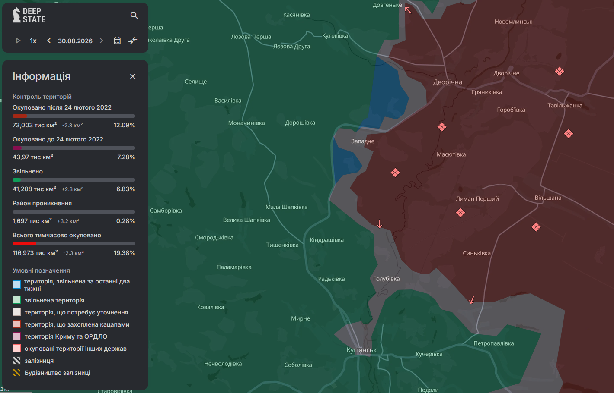Image resolution: width=614 pixels, height=393 pixels.
Task: Click the Кіндрашівка village label
Action: (327, 240)
